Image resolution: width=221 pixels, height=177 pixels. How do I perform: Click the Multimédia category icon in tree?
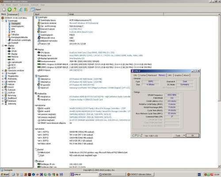pos(6,79)
